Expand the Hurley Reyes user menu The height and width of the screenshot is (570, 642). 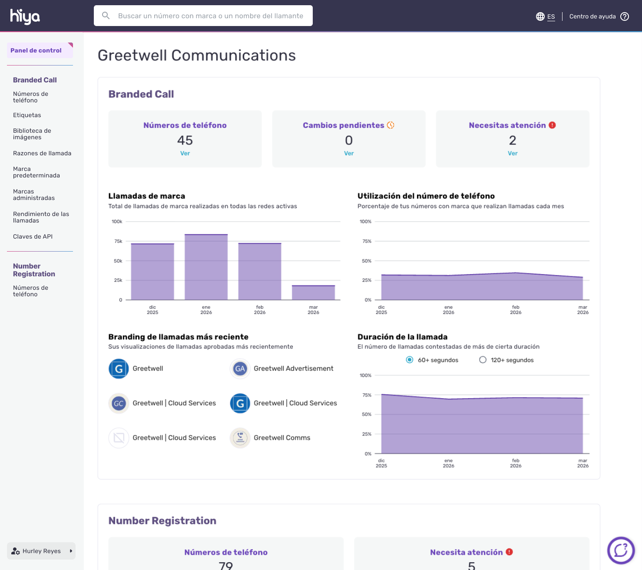[41, 551]
